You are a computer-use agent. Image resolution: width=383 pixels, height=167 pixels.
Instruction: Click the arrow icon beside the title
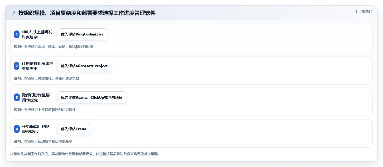coord(13,13)
